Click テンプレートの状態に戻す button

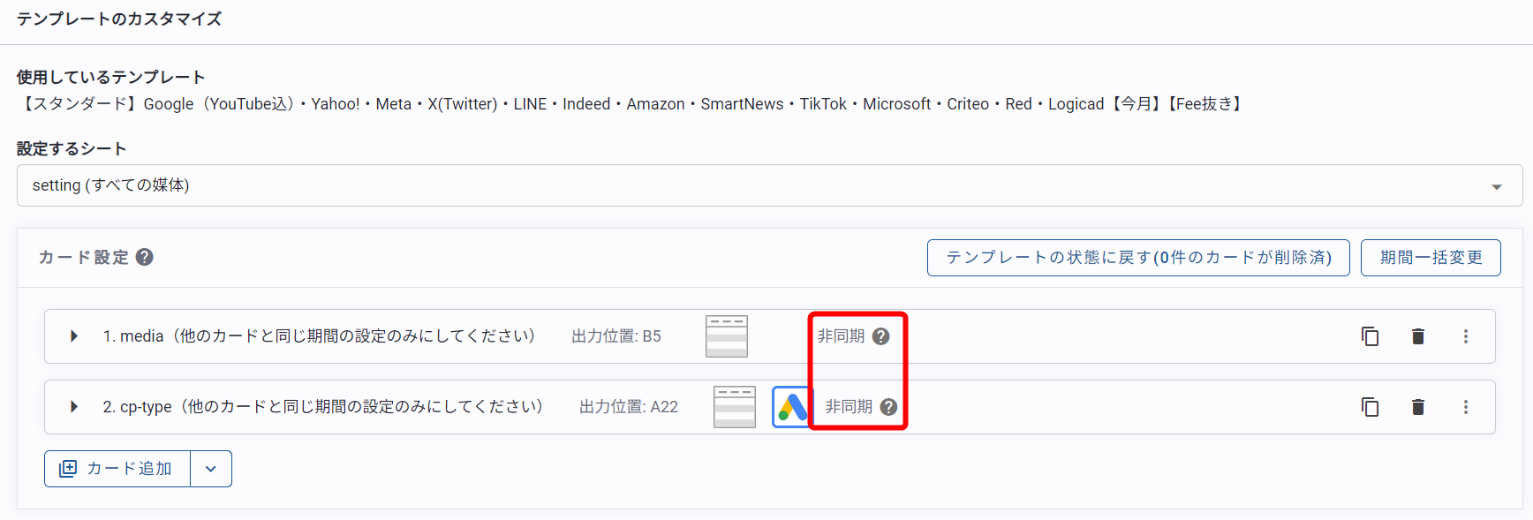pos(1138,258)
